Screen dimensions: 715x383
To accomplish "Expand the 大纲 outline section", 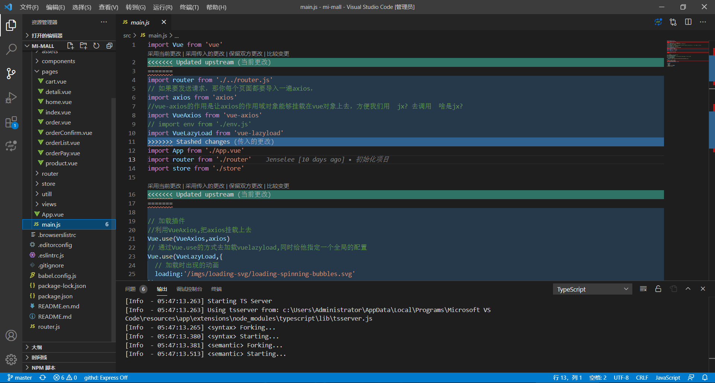I will point(69,347).
